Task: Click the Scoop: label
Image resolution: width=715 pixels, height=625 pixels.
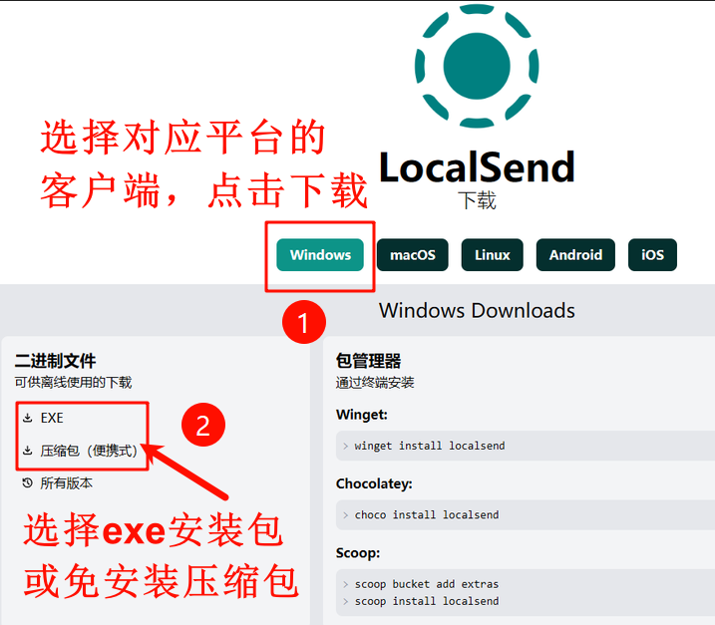Action: (358, 553)
